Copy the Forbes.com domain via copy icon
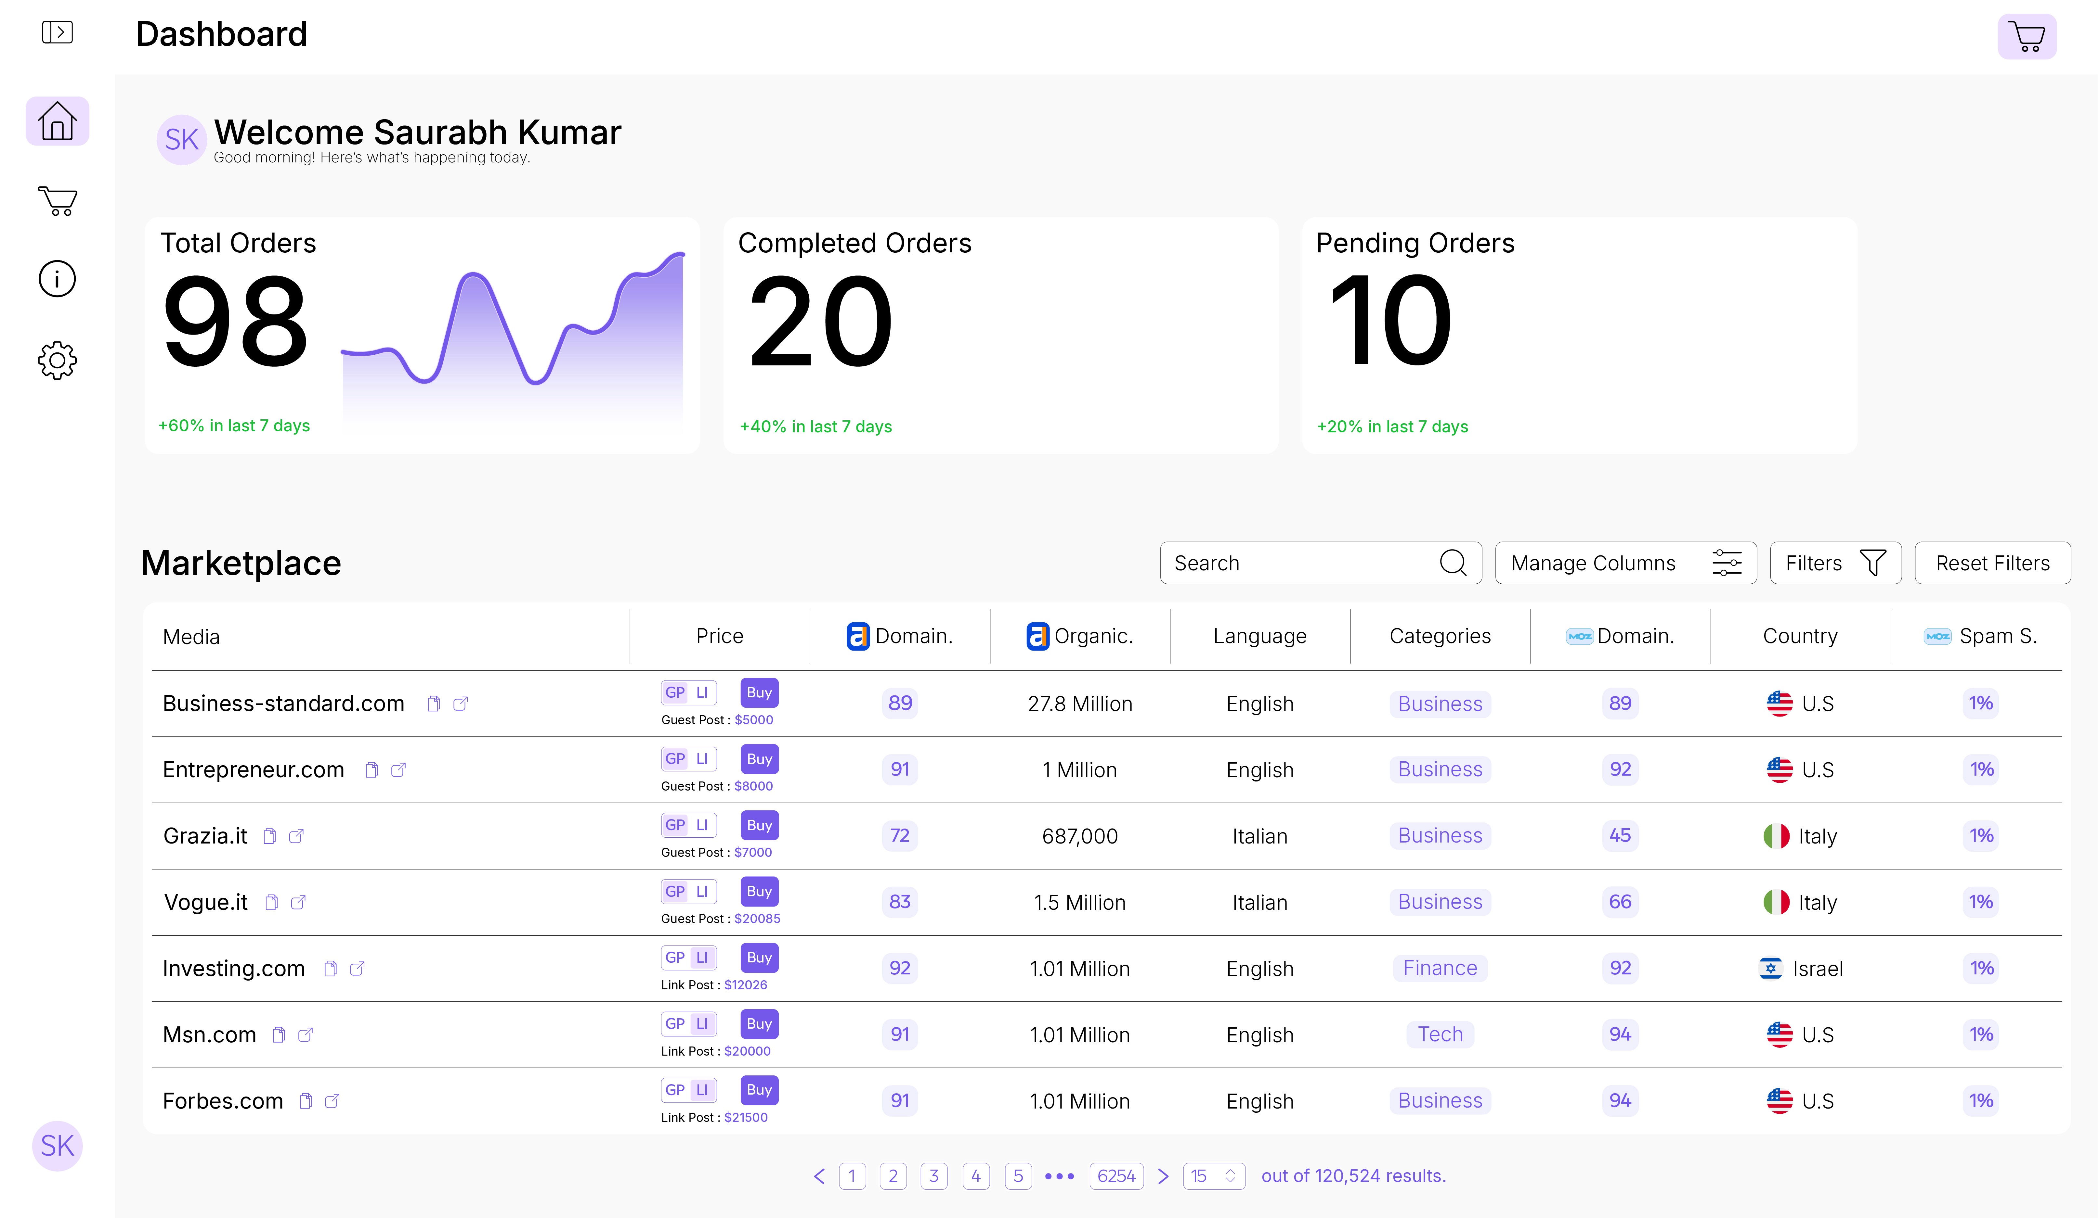Image resolution: width=2099 pixels, height=1218 pixels. click(x=306, y=1101)
